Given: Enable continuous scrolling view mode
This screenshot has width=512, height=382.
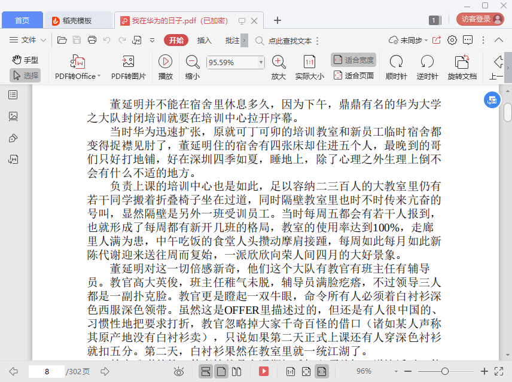Looking at the screenshot, I should coord(206,372).
